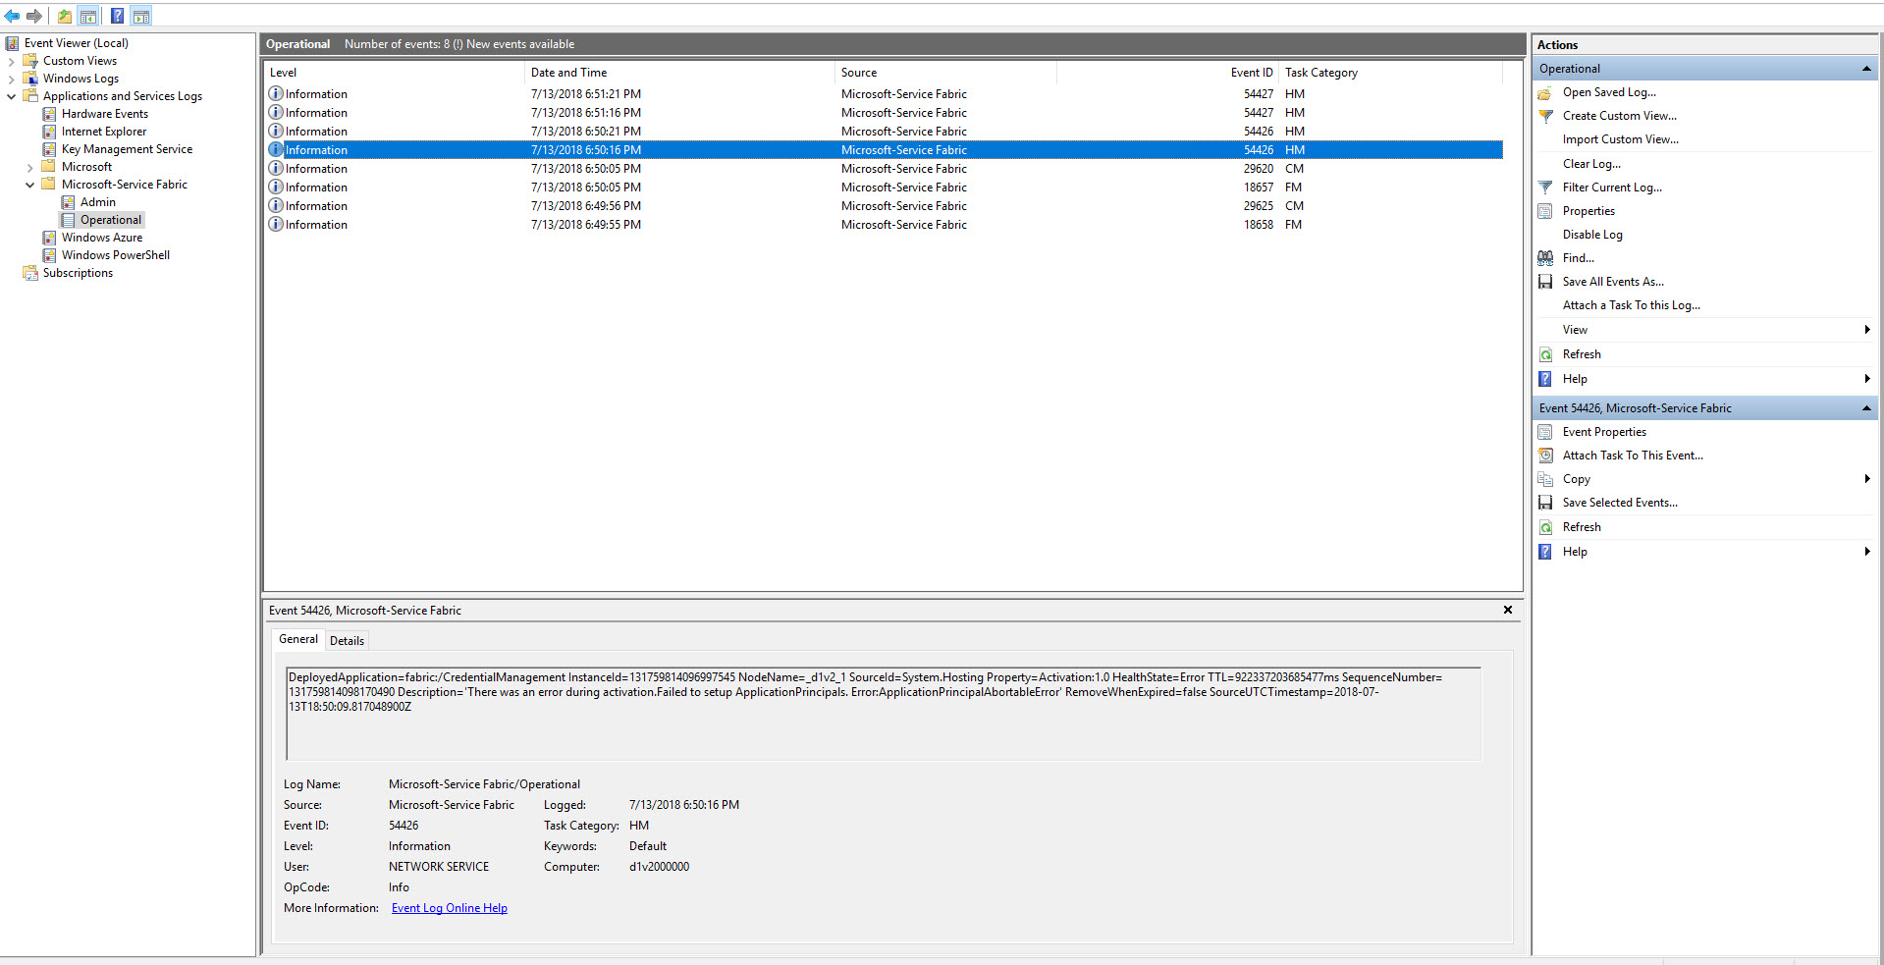The height and width of the screenshot is (965, 1884).
Task: Open Find using the binoculars icon
Action: (1545, 257)
